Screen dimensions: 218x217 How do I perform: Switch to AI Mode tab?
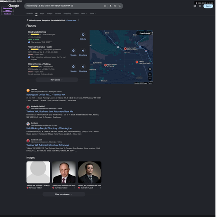click(x=30, y=14)
